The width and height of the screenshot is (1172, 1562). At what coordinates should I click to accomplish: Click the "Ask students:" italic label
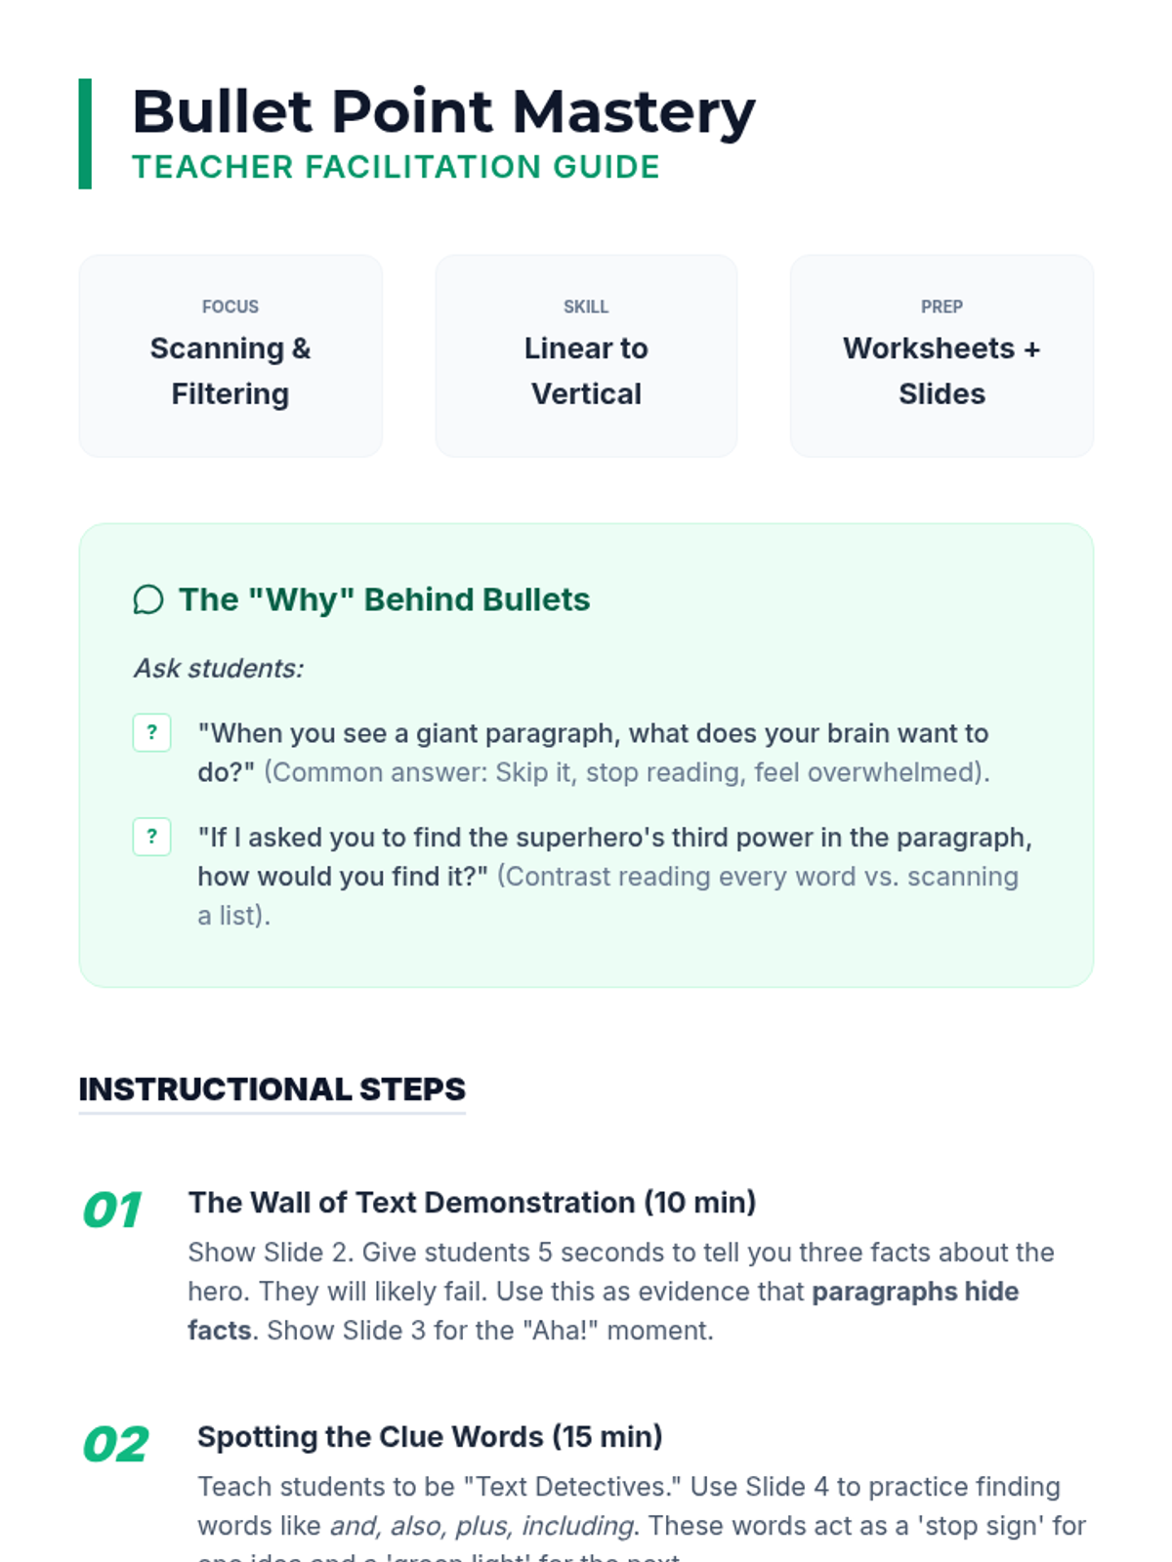[x=219, y=669]
